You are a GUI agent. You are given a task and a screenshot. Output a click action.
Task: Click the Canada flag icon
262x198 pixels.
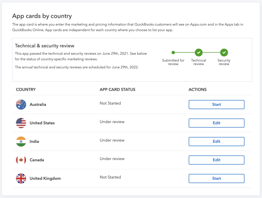[x=21, y=160]
